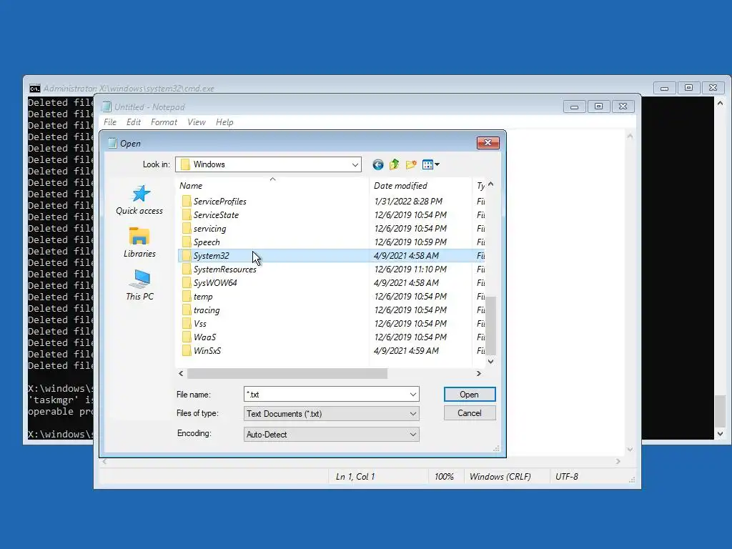Viewport: 732px width, 549px height.
Task: Click 100% zoom in Notepad status bar
Action: (444, 477)
